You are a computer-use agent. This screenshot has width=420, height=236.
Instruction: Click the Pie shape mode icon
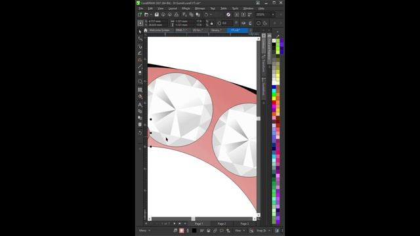pyautogui.click(x=265, y=24)
